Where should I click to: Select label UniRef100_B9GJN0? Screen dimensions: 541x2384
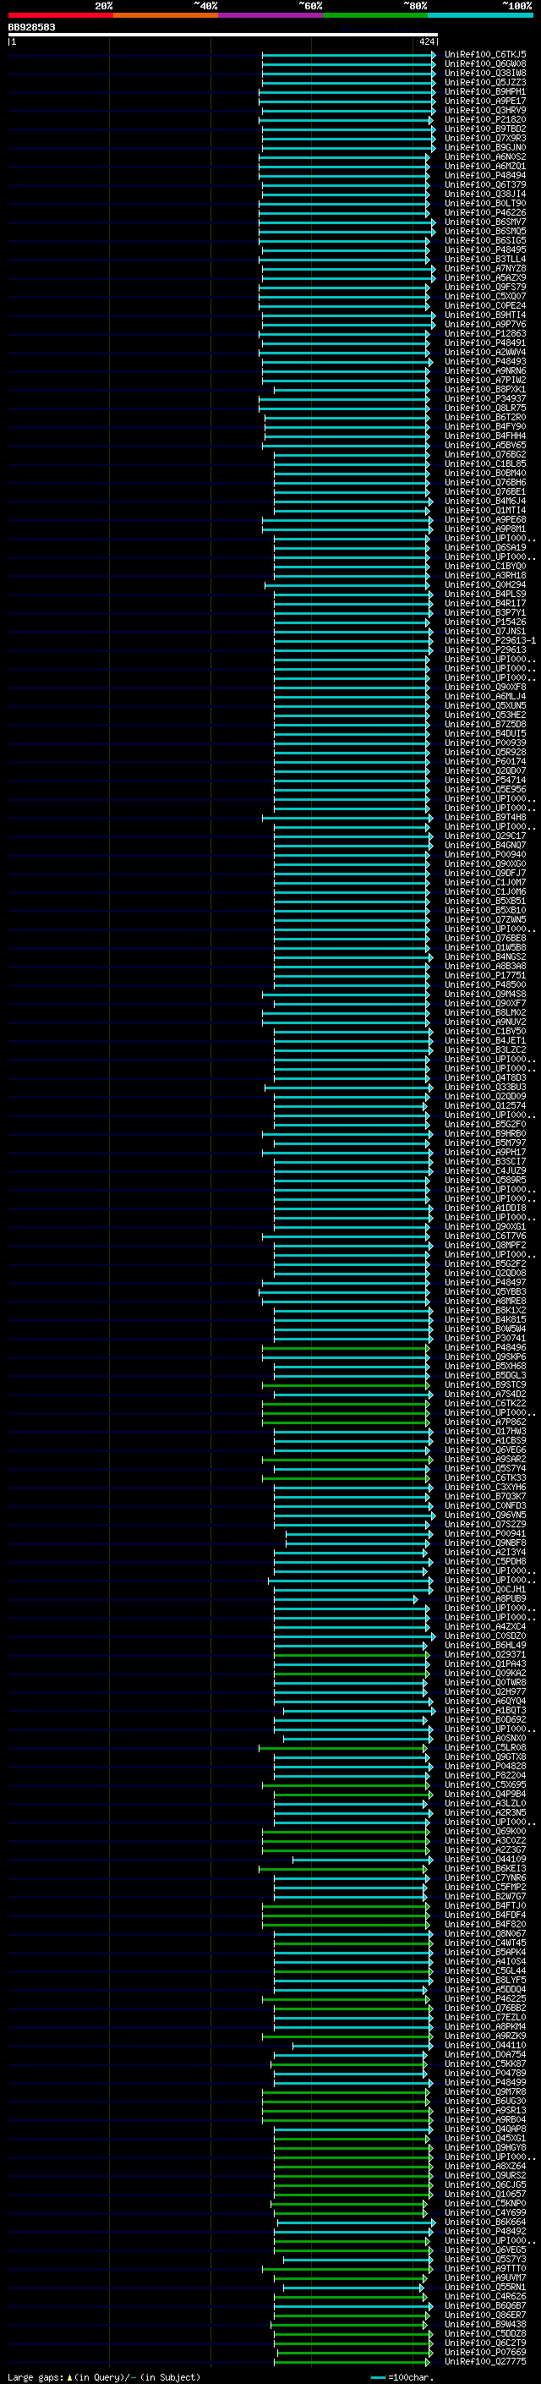[485, 147]
